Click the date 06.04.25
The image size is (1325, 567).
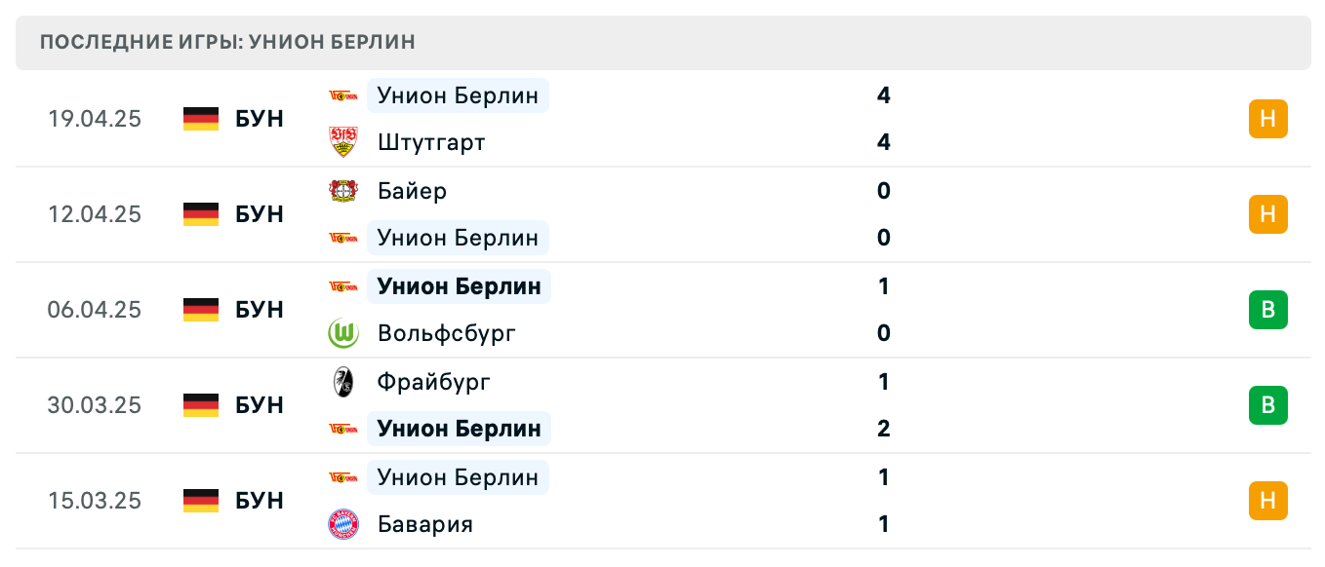(95, 310)
